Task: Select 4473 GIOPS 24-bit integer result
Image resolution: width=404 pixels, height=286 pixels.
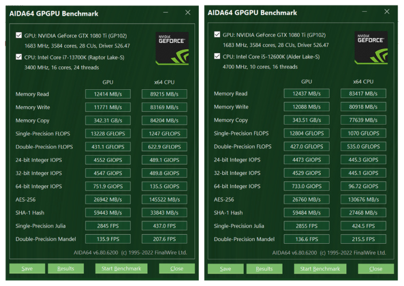Action: click(x=307, y=159)
